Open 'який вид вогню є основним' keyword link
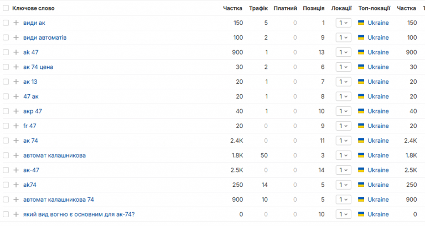The image size is (425, 226). (x=79, y=214)
